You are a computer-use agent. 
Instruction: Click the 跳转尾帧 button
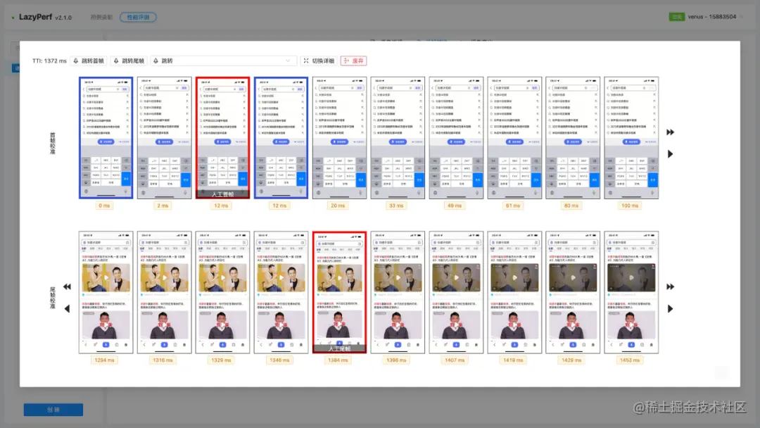(129, 61)
